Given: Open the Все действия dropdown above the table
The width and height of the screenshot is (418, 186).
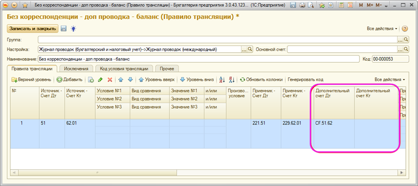Looking at the screenshot, I should [390, 79].
